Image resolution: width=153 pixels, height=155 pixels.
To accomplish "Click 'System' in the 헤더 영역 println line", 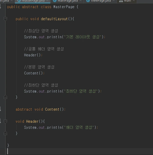I will pos(30,127).
